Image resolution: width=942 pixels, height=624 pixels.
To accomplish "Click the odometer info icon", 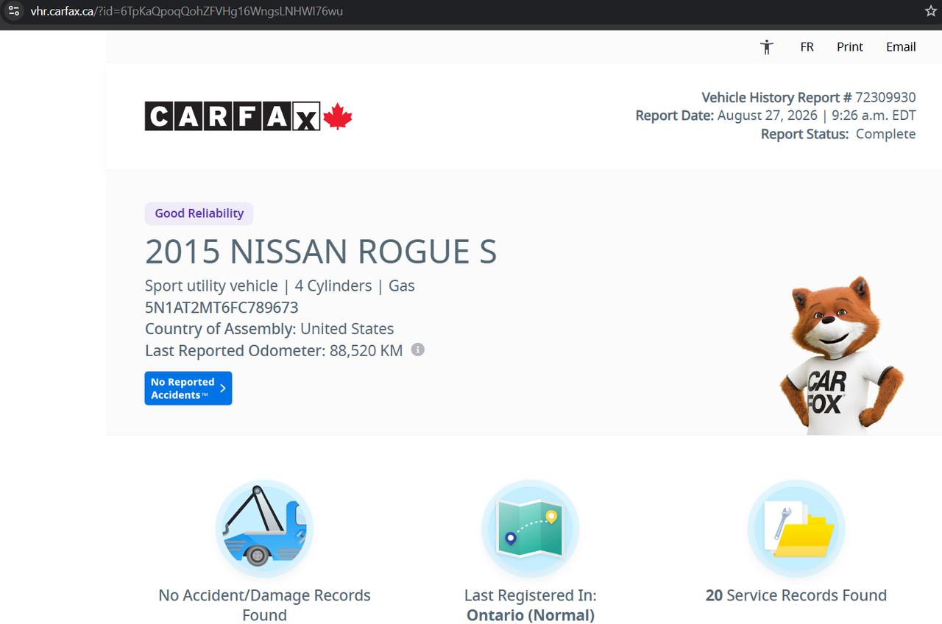I will [x=417, y=350].
